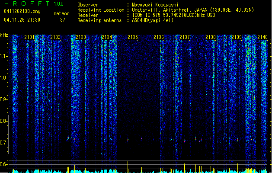272x173 pixels.
Task: Click antenna value A504HB(yagi 4el)
Action: (x=153, y=20)
